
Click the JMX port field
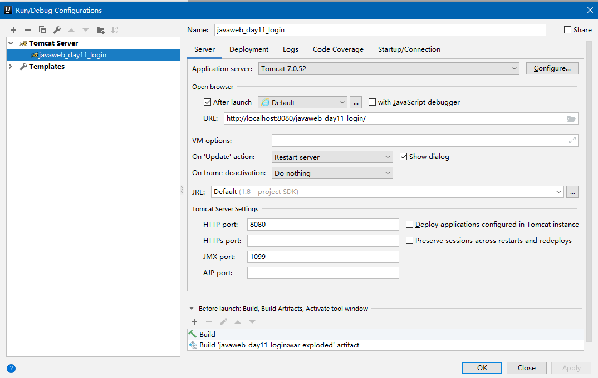323,257
